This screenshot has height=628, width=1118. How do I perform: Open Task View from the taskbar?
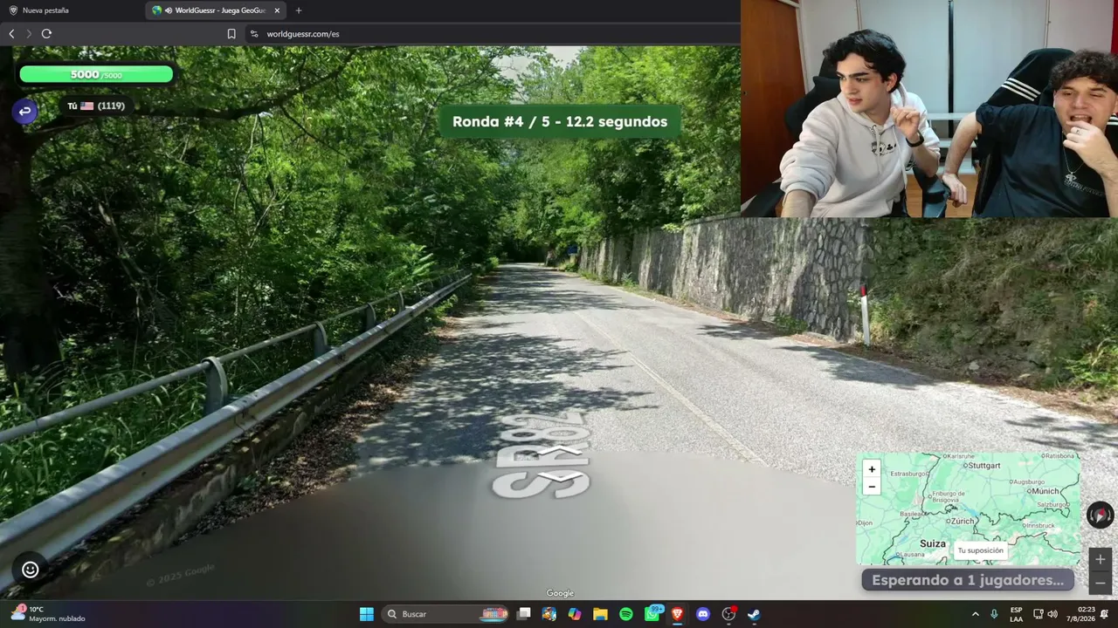coord(524,614)
